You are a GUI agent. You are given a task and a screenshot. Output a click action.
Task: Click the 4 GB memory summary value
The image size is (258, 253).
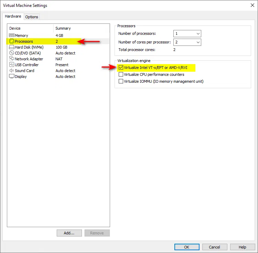(60, 36)
